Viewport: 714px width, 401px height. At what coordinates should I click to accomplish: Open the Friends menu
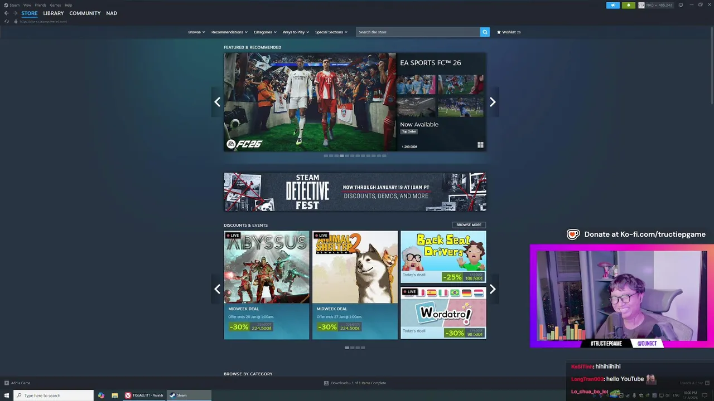(x=41, y=5)
